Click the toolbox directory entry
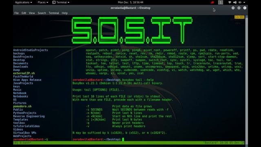 pos(19,123)
